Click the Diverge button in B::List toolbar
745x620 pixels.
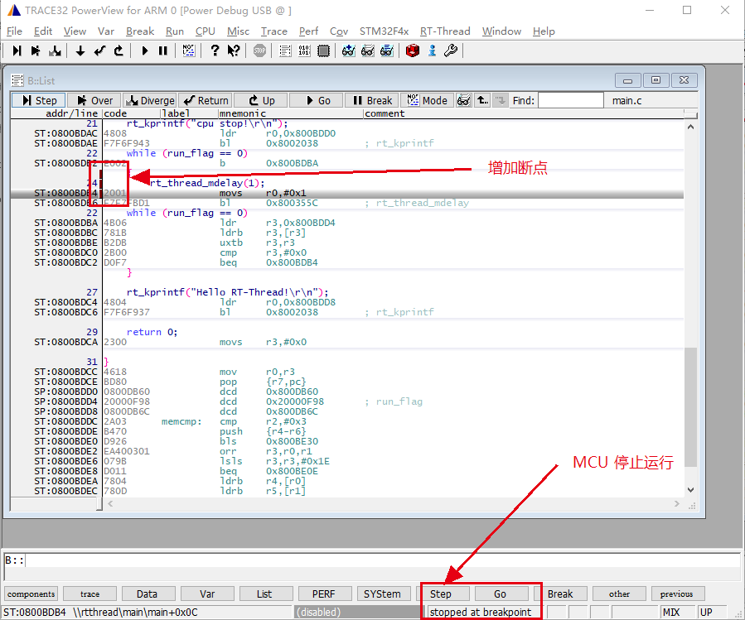pyautogui.click(x=149, y=99)
